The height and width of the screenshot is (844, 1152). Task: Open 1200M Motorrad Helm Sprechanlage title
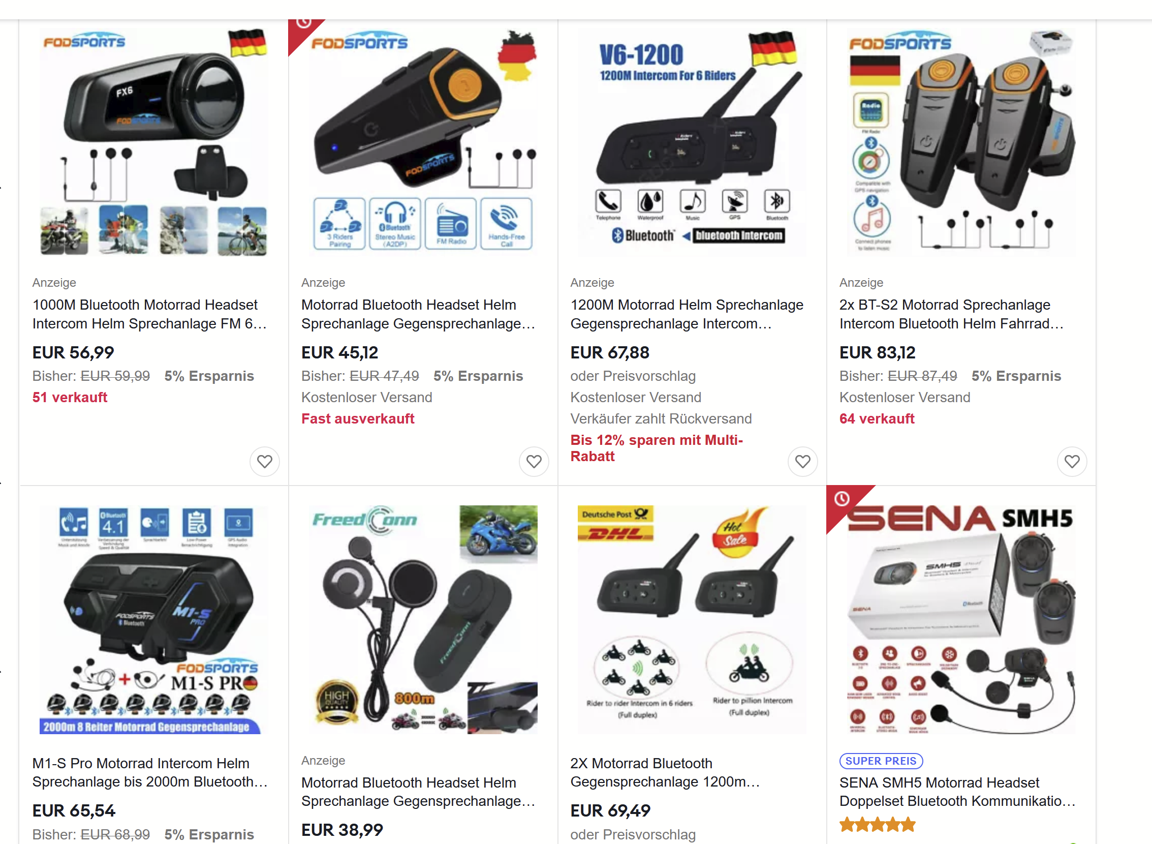point(687,314)
